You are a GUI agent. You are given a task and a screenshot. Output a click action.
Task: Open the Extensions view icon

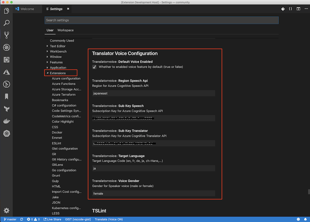point(6,60)
